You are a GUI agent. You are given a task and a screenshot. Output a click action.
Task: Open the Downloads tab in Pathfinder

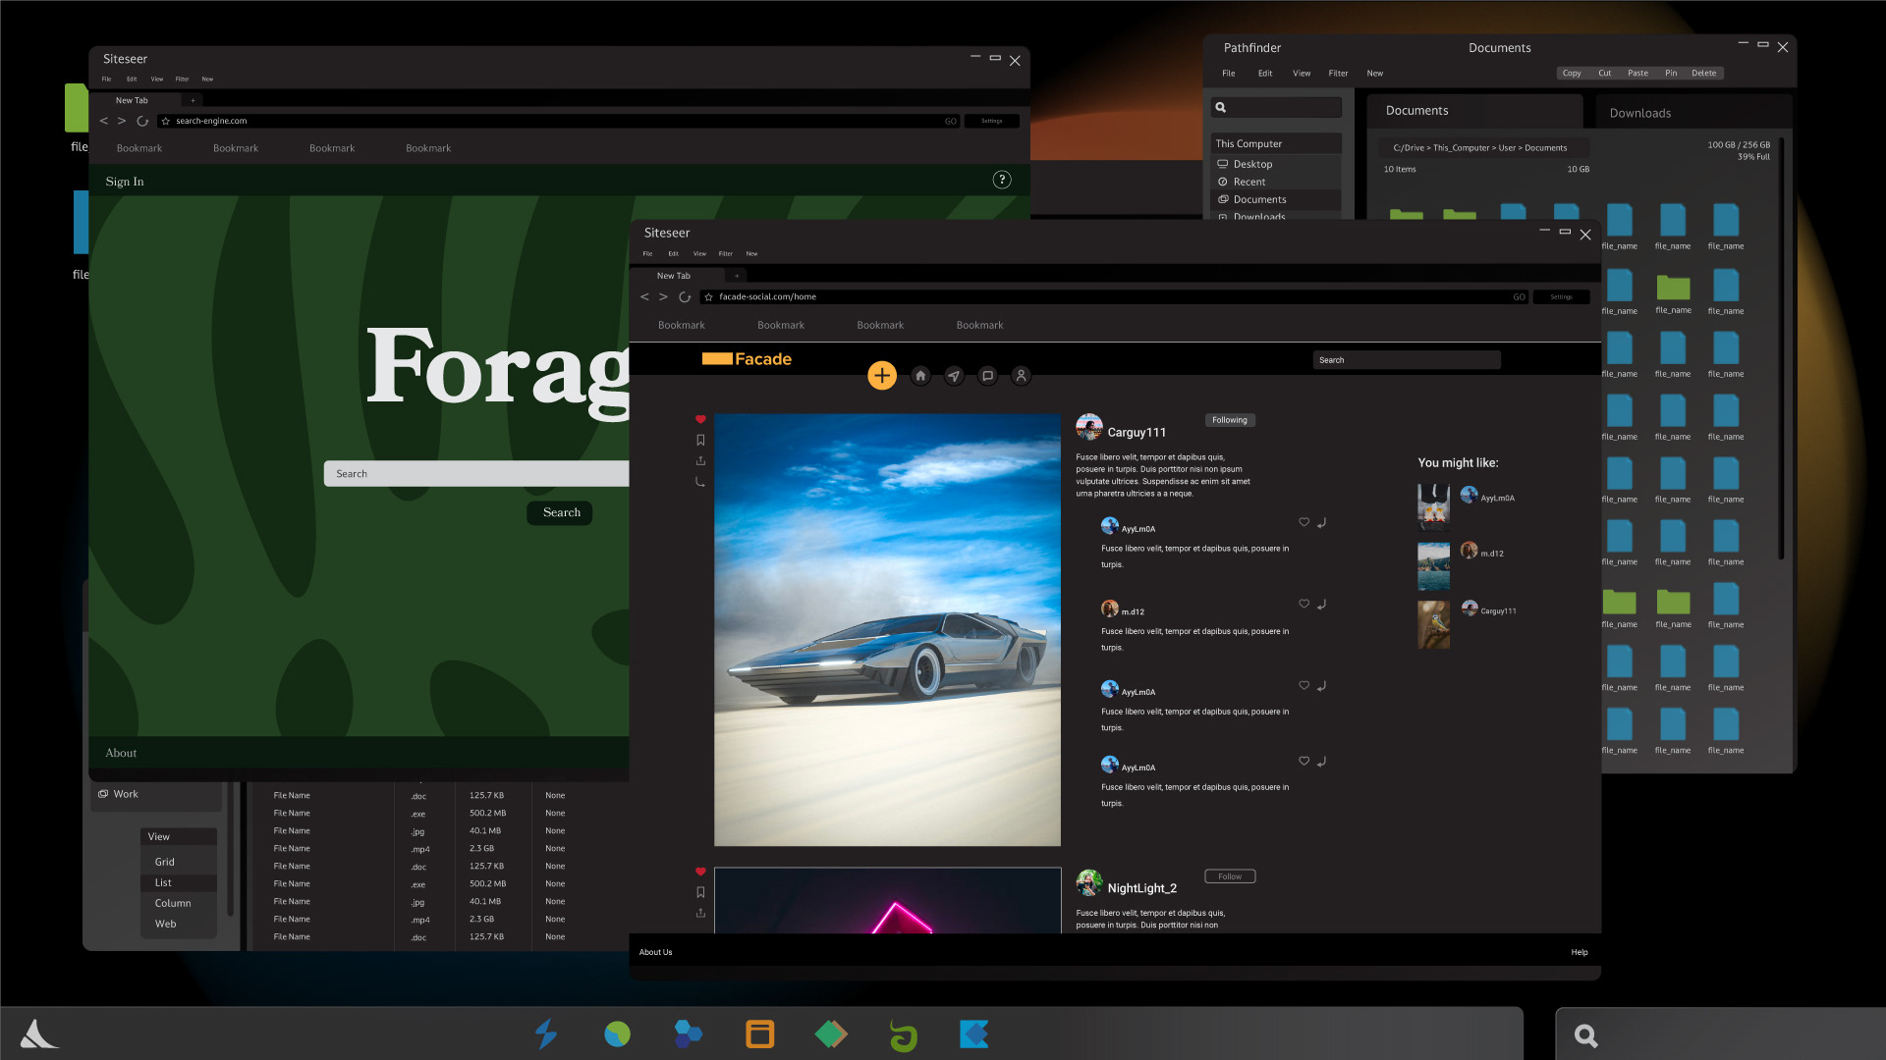(x=1639, y=113)
